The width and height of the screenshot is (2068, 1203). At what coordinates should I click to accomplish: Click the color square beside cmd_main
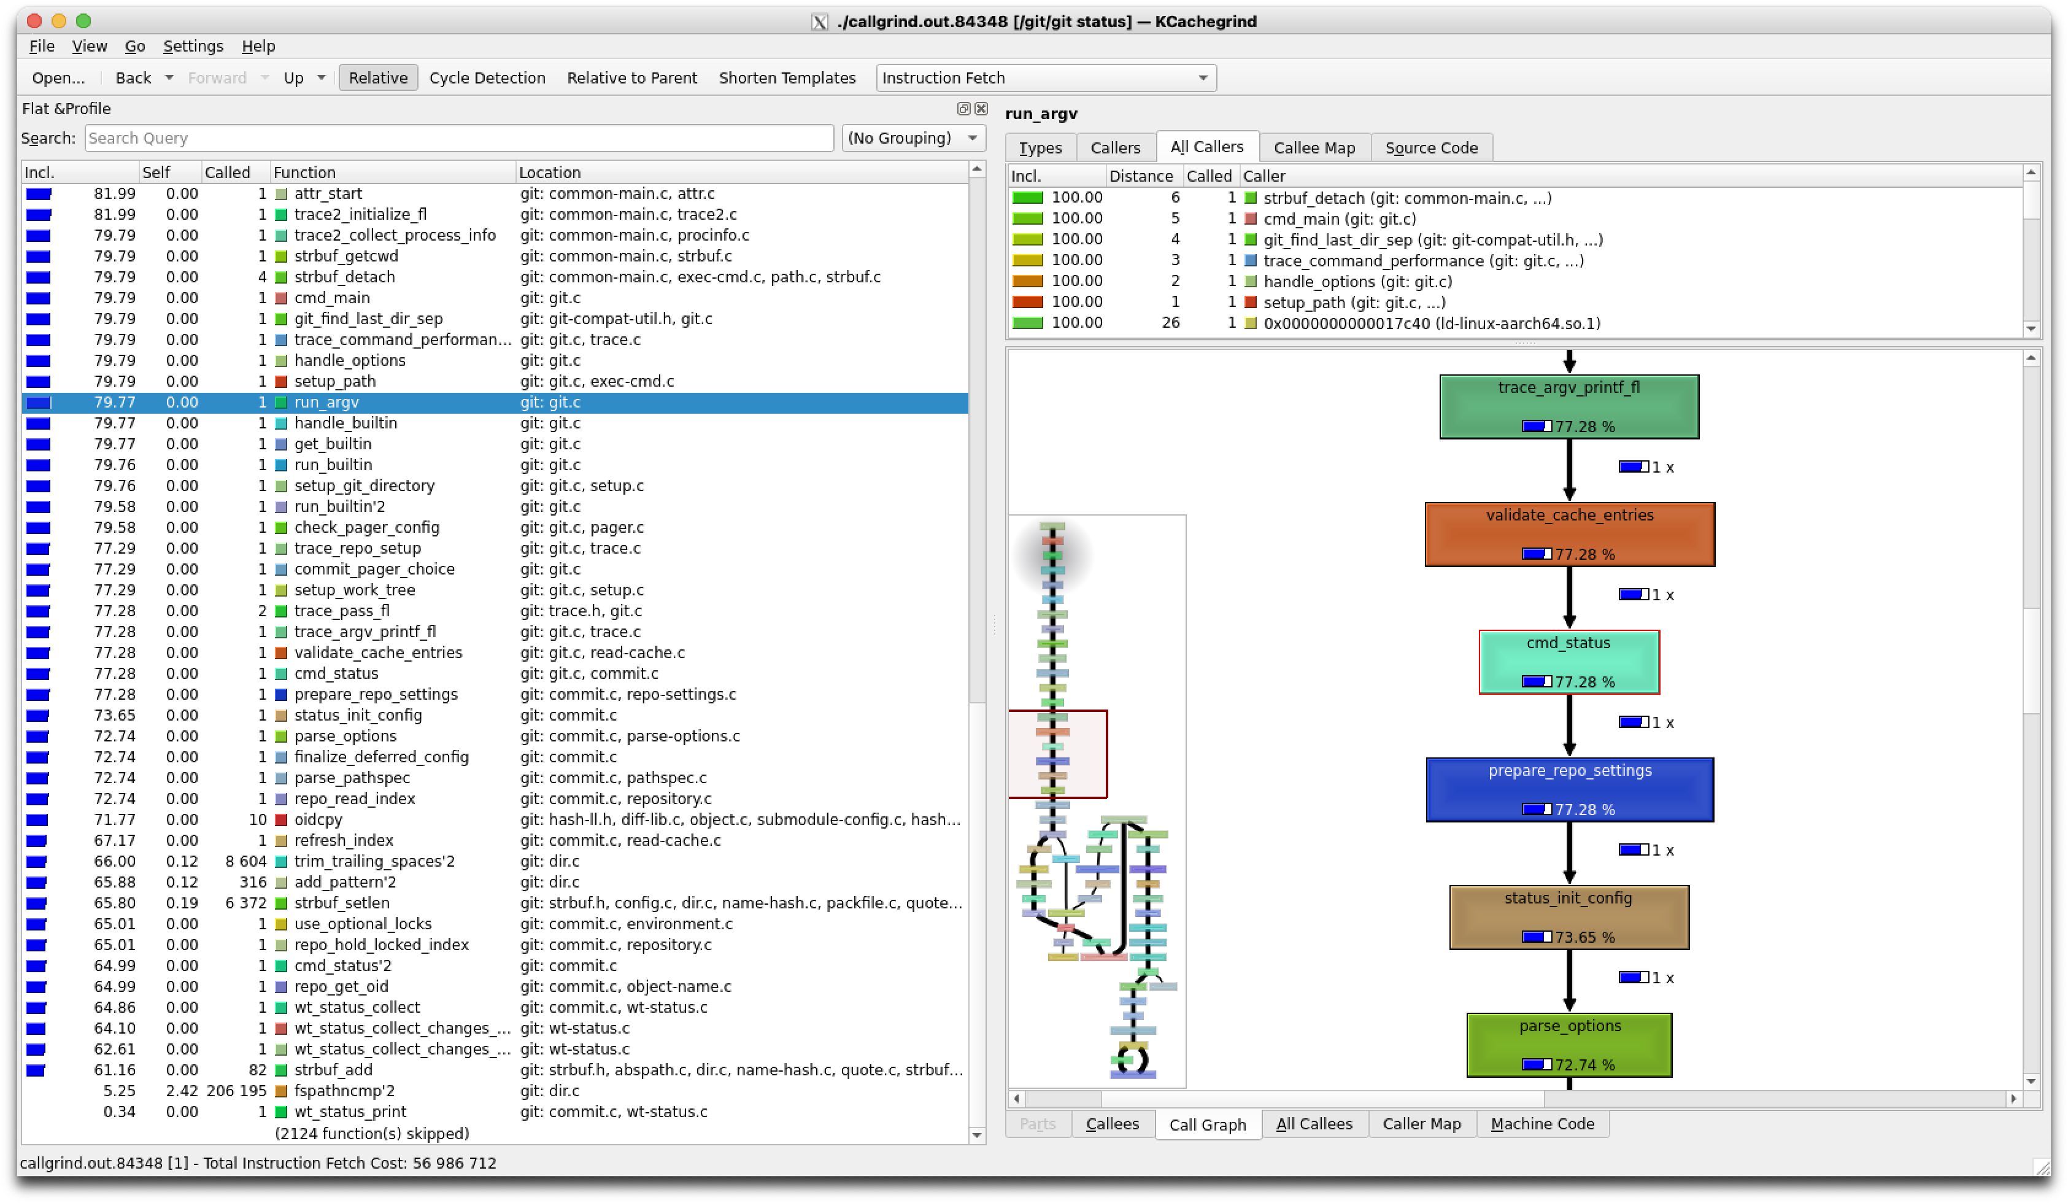point(280,298)
